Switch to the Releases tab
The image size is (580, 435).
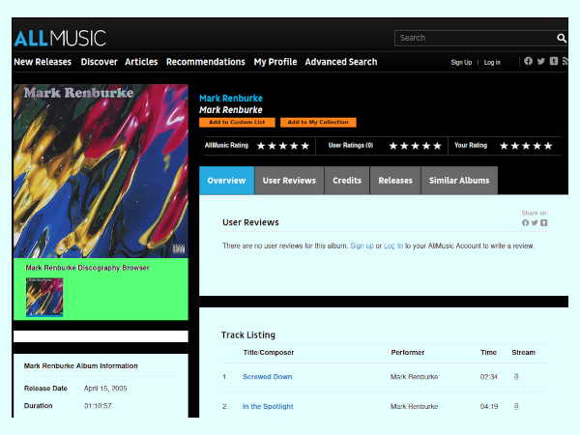click(x=395, y=181)
